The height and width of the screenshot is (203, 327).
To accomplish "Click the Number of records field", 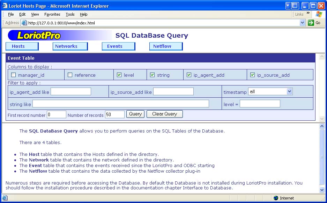I will tap(115, 114).
